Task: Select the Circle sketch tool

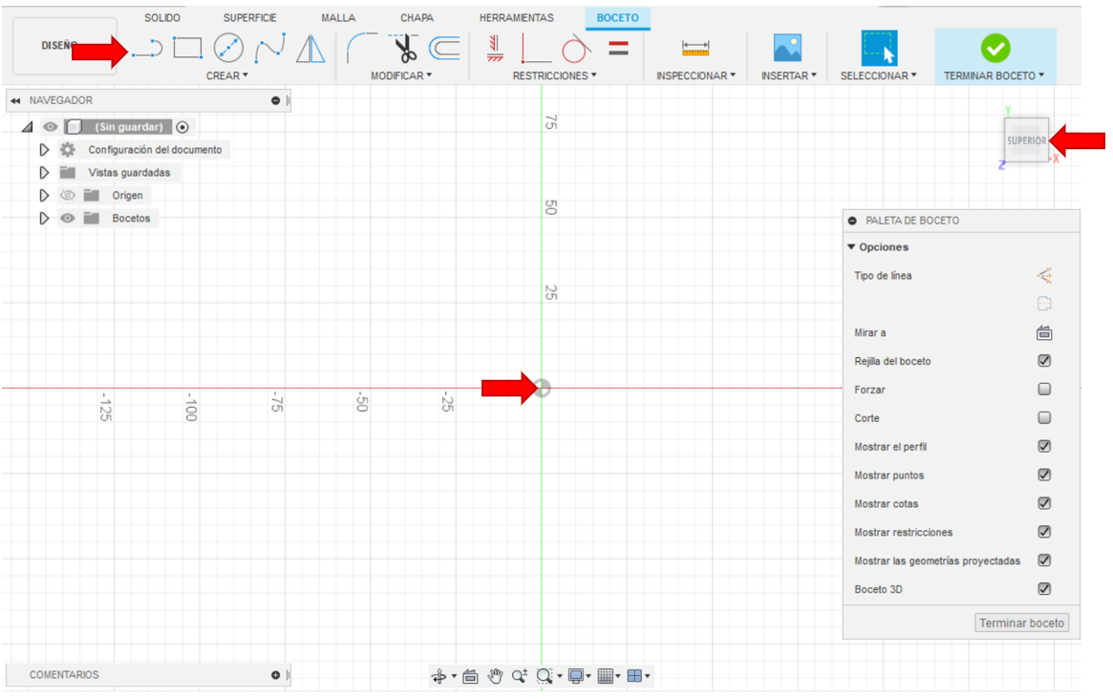Action: click(x=228, y=49)
